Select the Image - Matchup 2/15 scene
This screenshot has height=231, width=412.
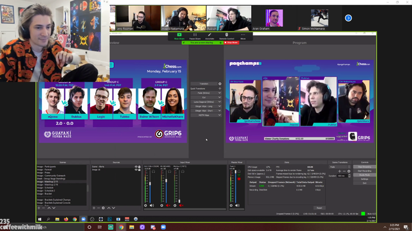point(62,182)
